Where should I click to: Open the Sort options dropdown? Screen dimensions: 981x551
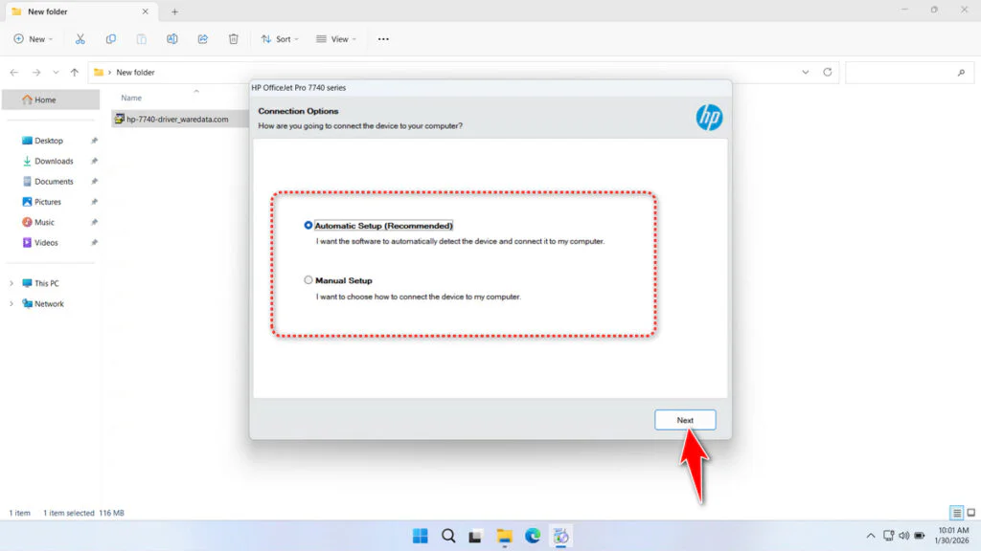[x=279, y=38]
